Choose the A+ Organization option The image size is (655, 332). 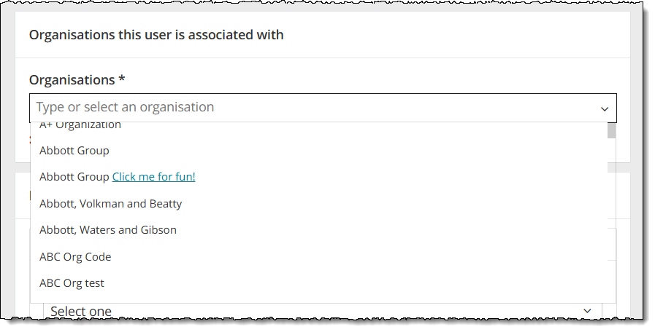[x=80, y=127]
